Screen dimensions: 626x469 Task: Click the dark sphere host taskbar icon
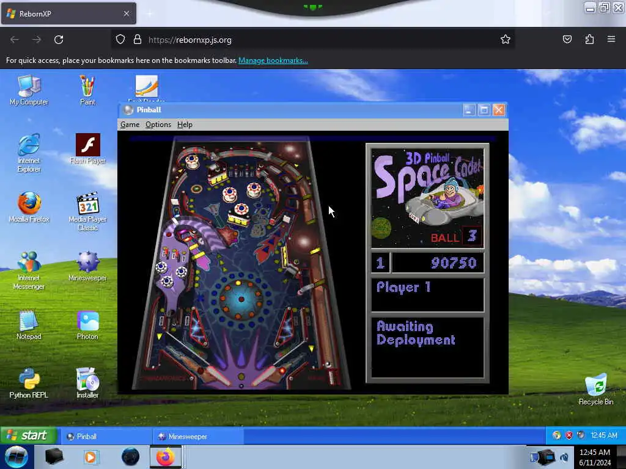pyautogui.click(x=130, y=457)
